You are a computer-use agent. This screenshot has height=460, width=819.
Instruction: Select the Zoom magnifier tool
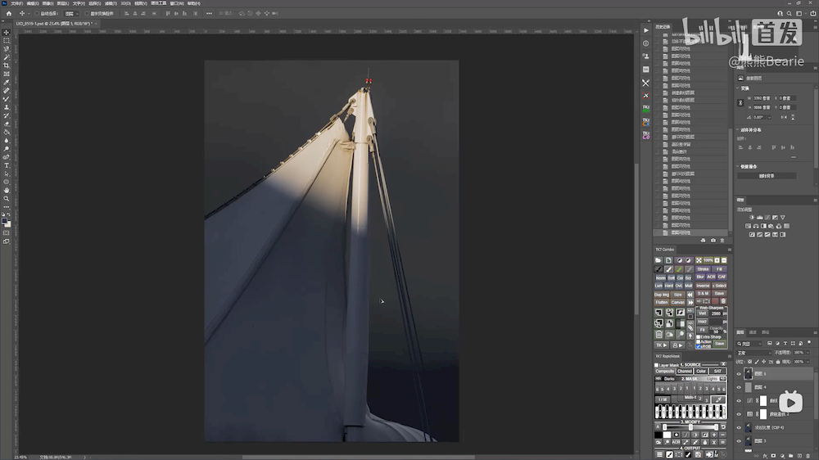7,199
